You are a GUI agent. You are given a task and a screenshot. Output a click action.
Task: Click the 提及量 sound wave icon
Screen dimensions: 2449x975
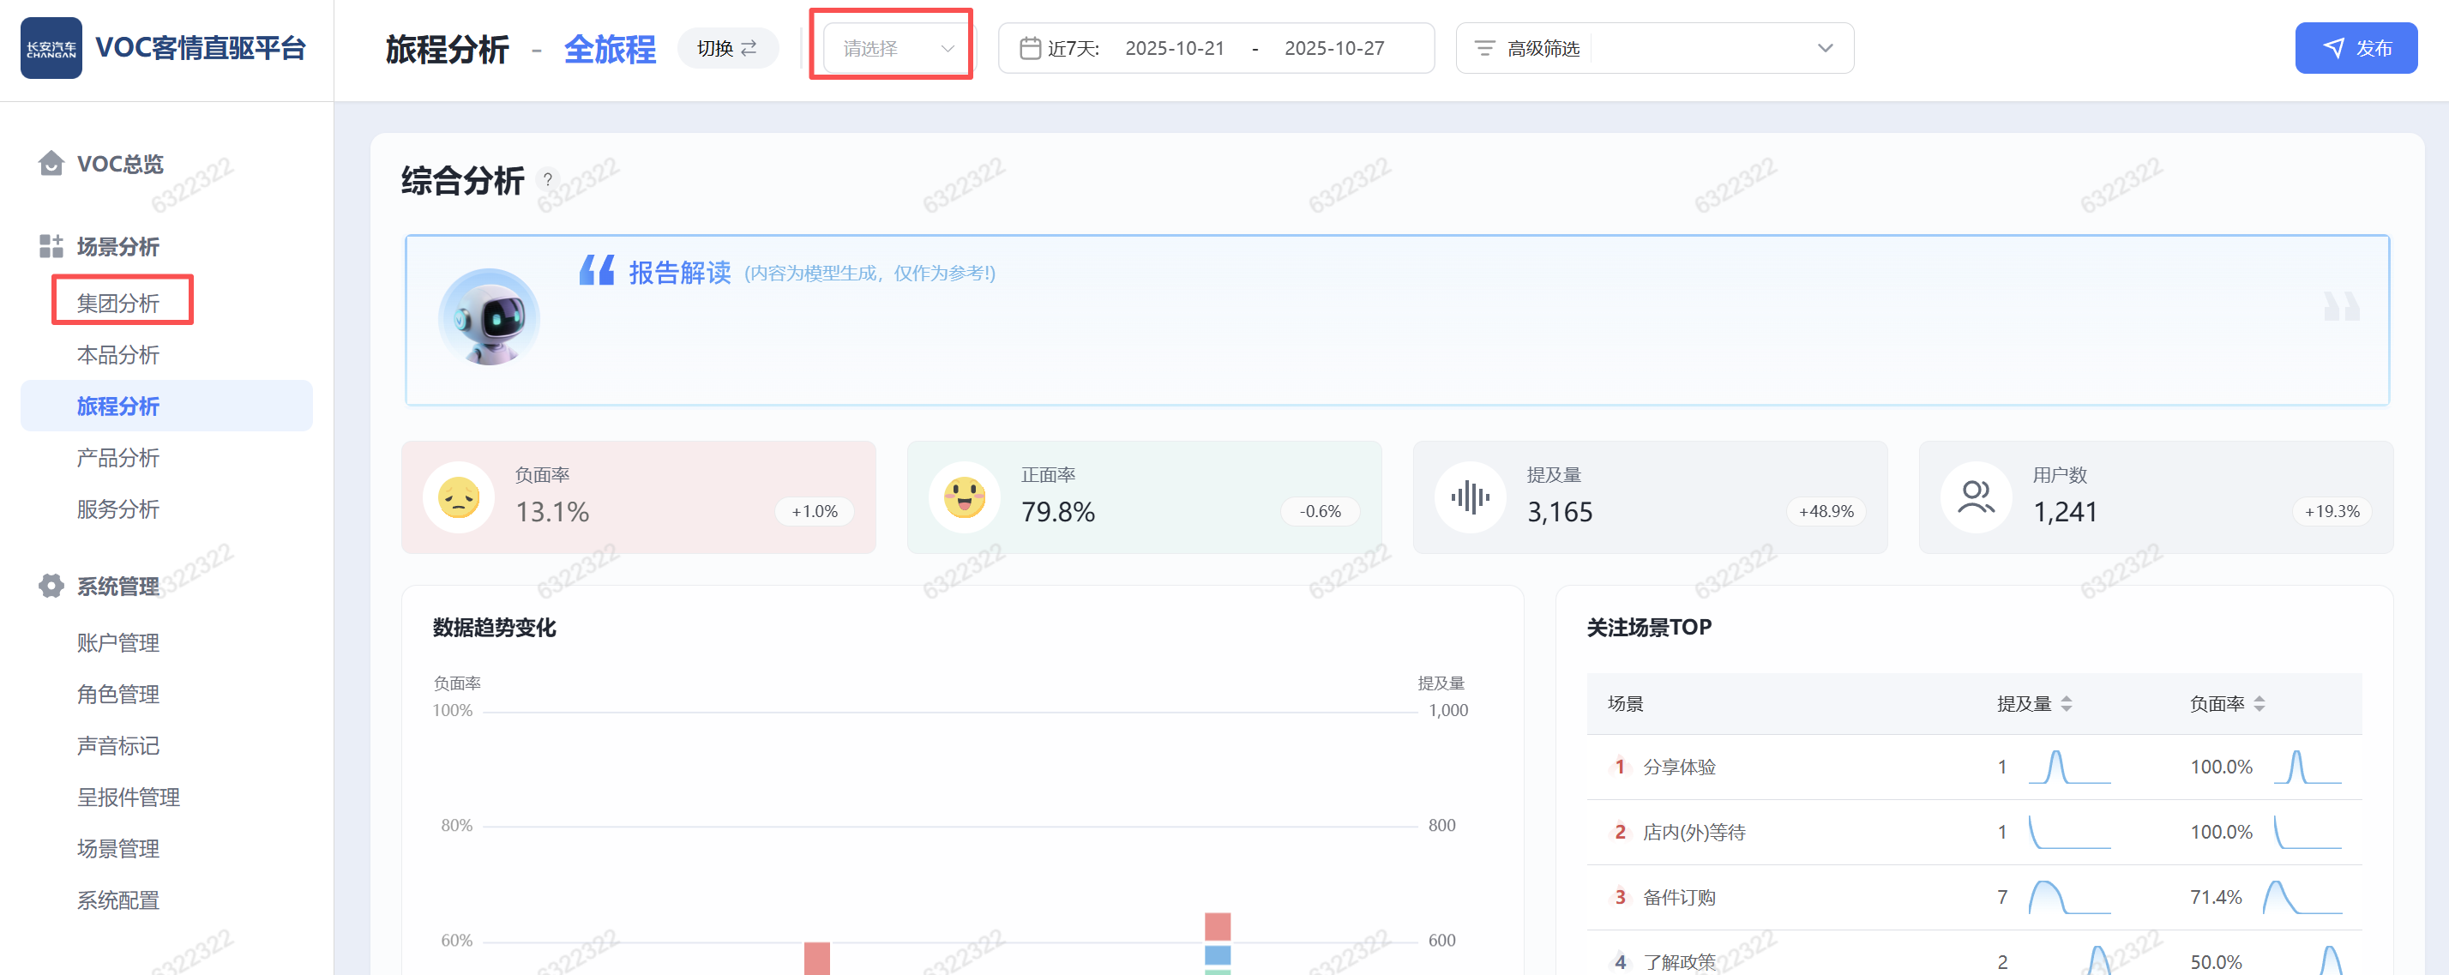click(x=1470, y=497)
